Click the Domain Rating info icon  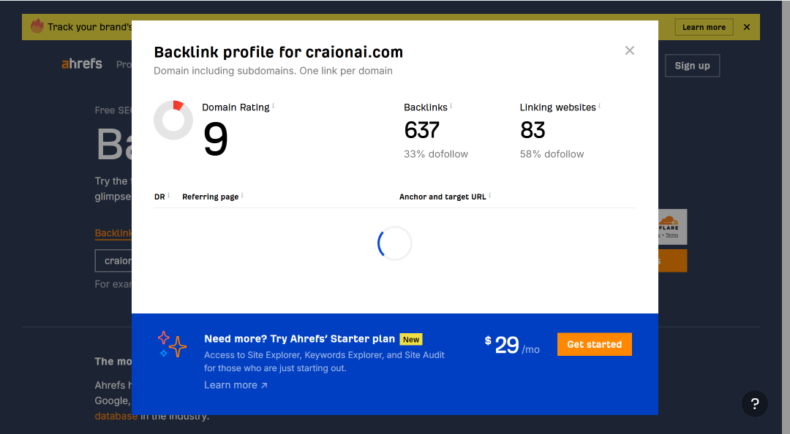pyautogui.click(x=273, y=106)
